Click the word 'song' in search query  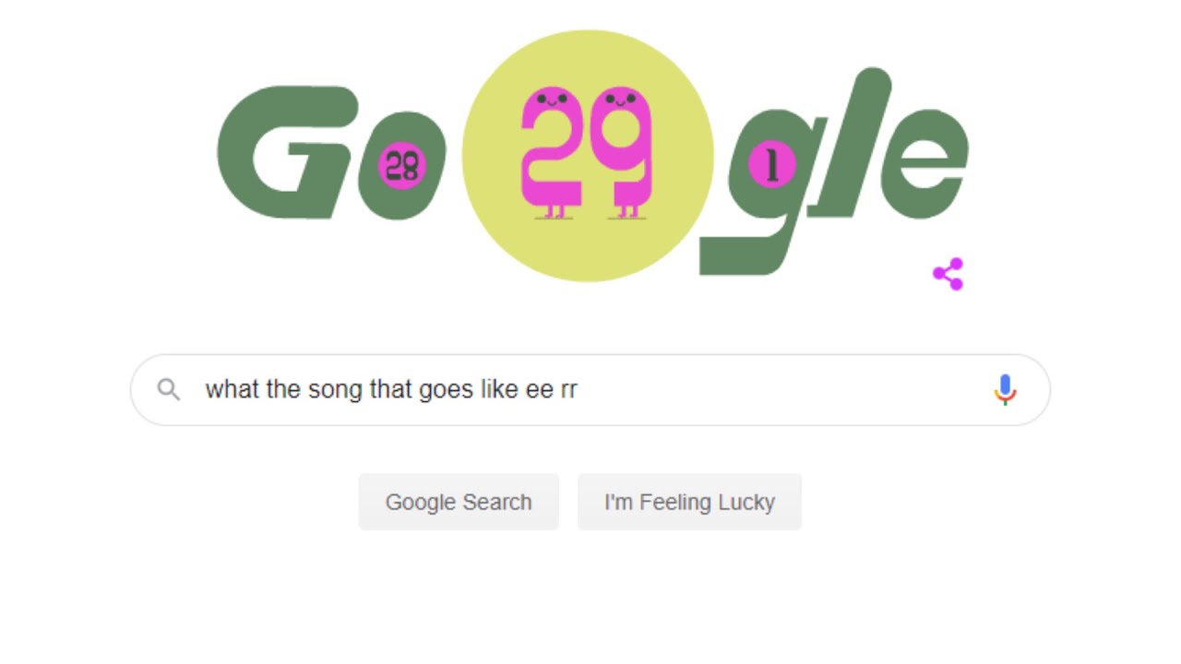333,390
